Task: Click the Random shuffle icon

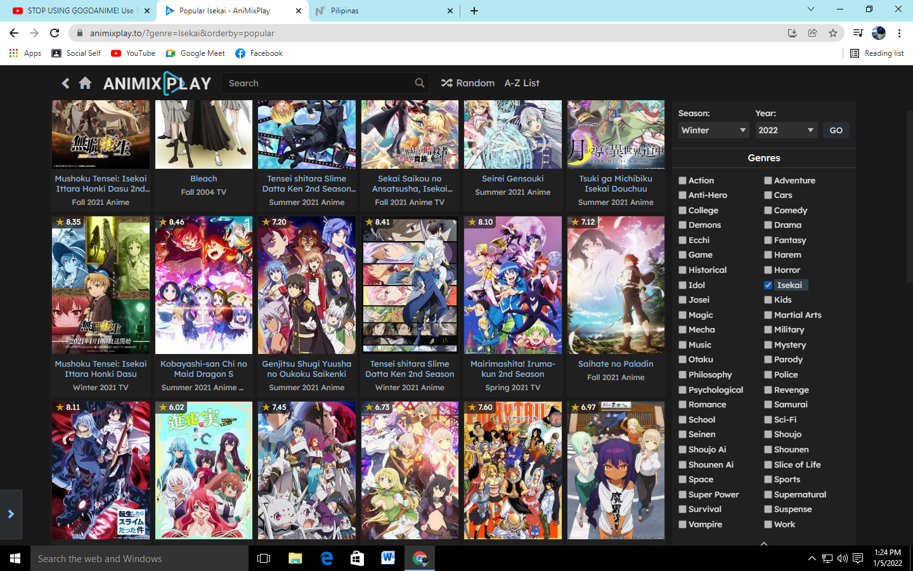Action: click(447, 83)
